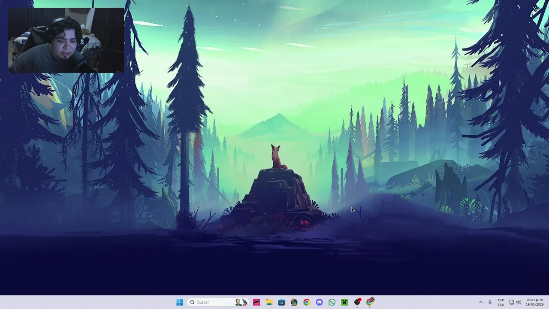Click the Buscar search box
Screen dimensions: 549x309
(x=219, y=302)
